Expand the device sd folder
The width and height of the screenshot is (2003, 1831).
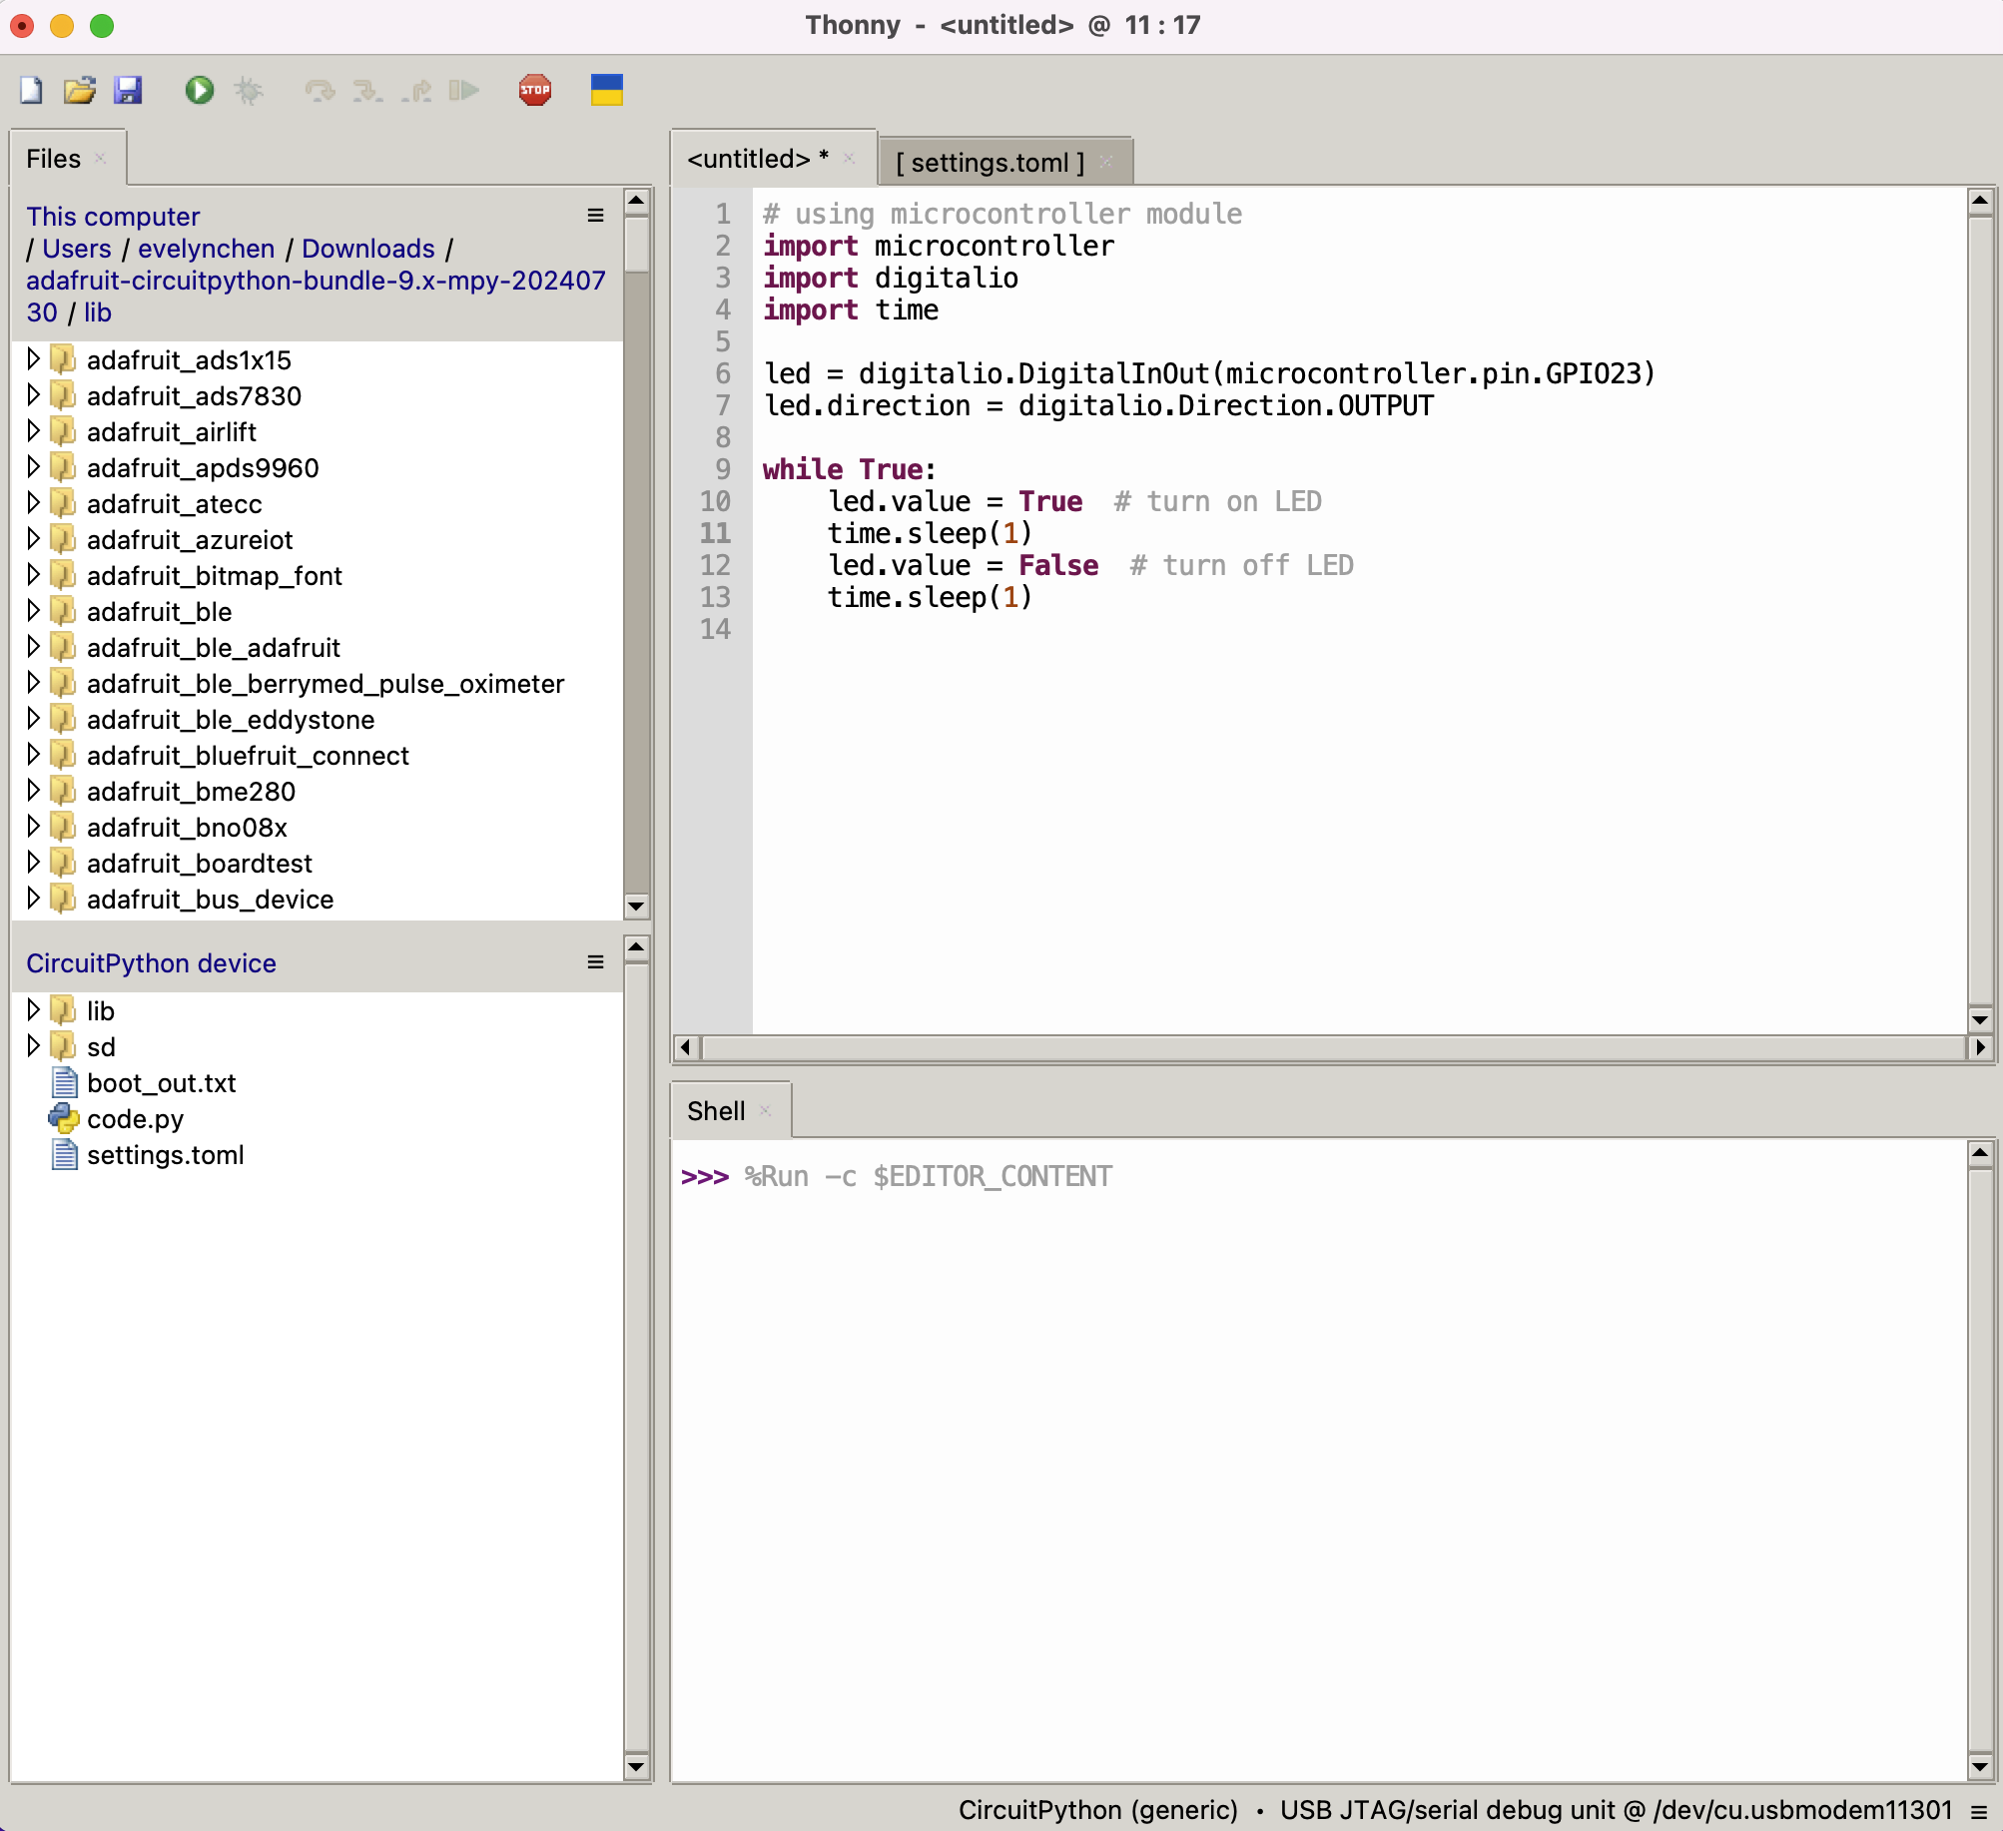click(x=33, y=1045)
